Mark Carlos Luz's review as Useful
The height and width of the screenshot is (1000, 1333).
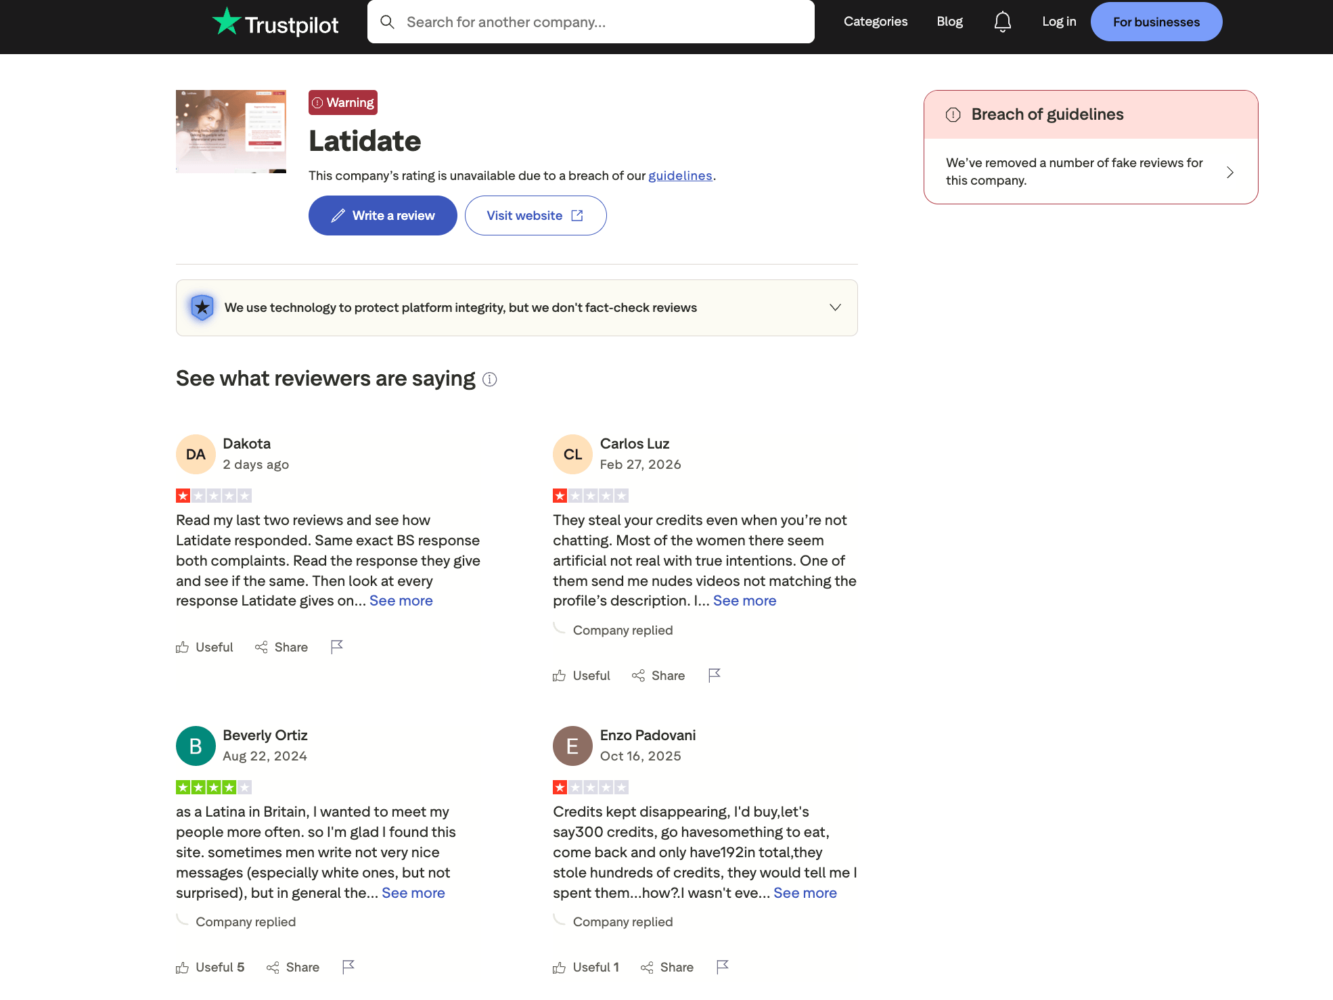(x=581, y=675)
